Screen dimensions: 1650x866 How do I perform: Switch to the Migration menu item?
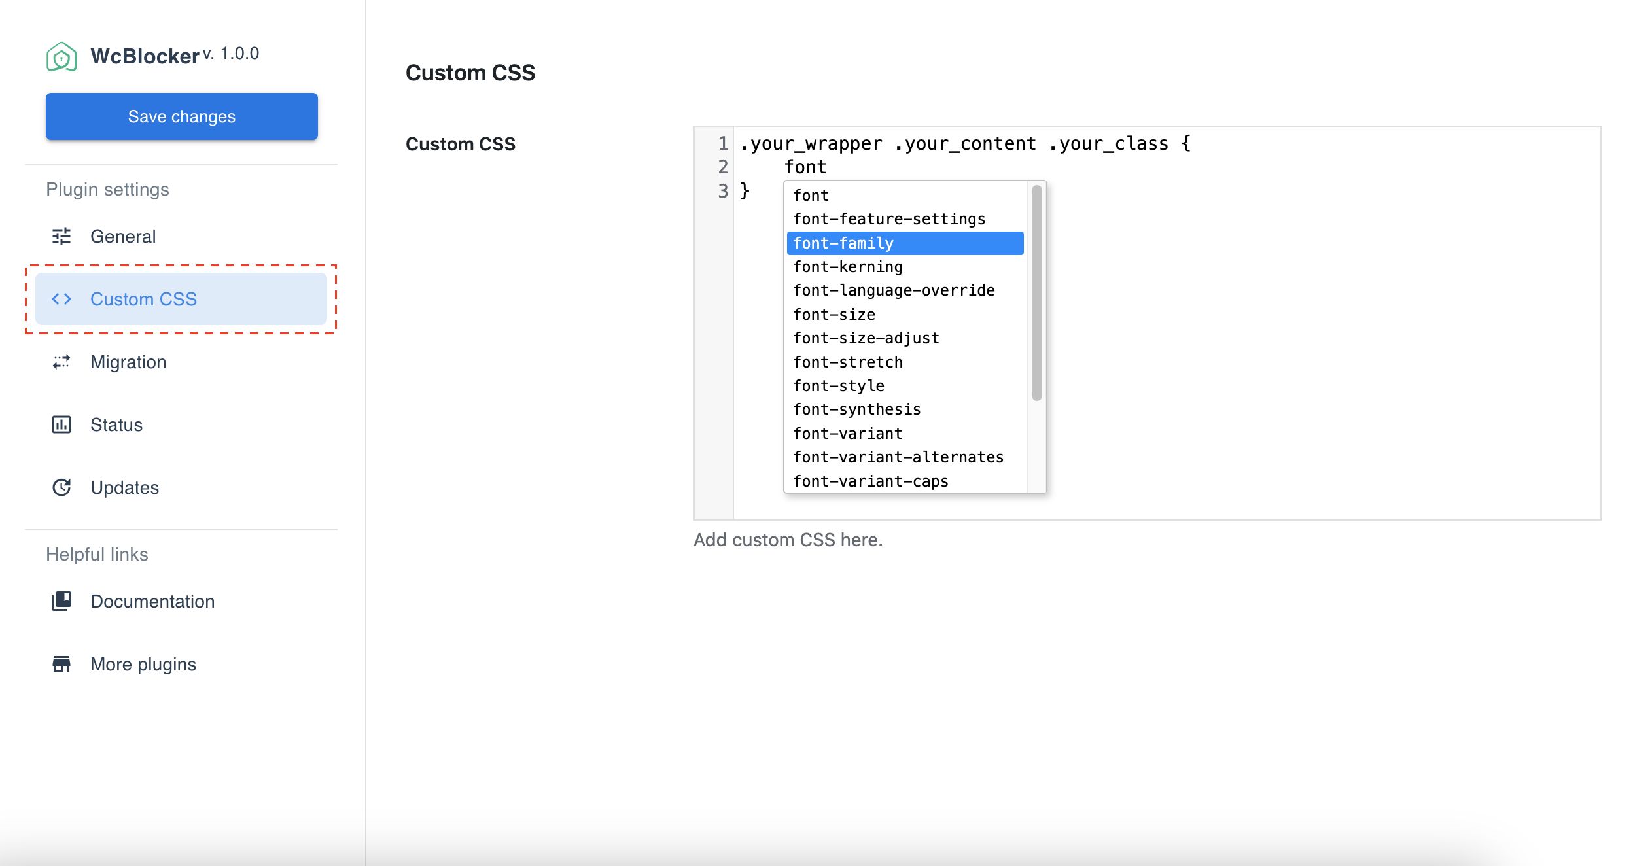(x=128, y=362)
